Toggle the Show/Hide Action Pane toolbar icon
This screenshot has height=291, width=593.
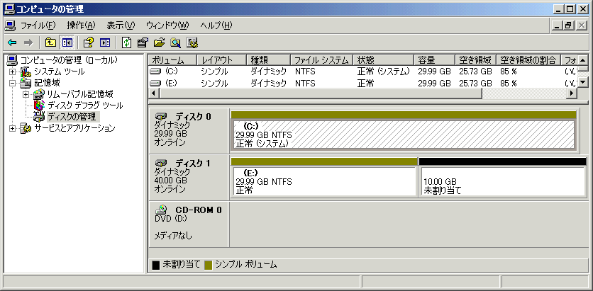tap(105, 42)
